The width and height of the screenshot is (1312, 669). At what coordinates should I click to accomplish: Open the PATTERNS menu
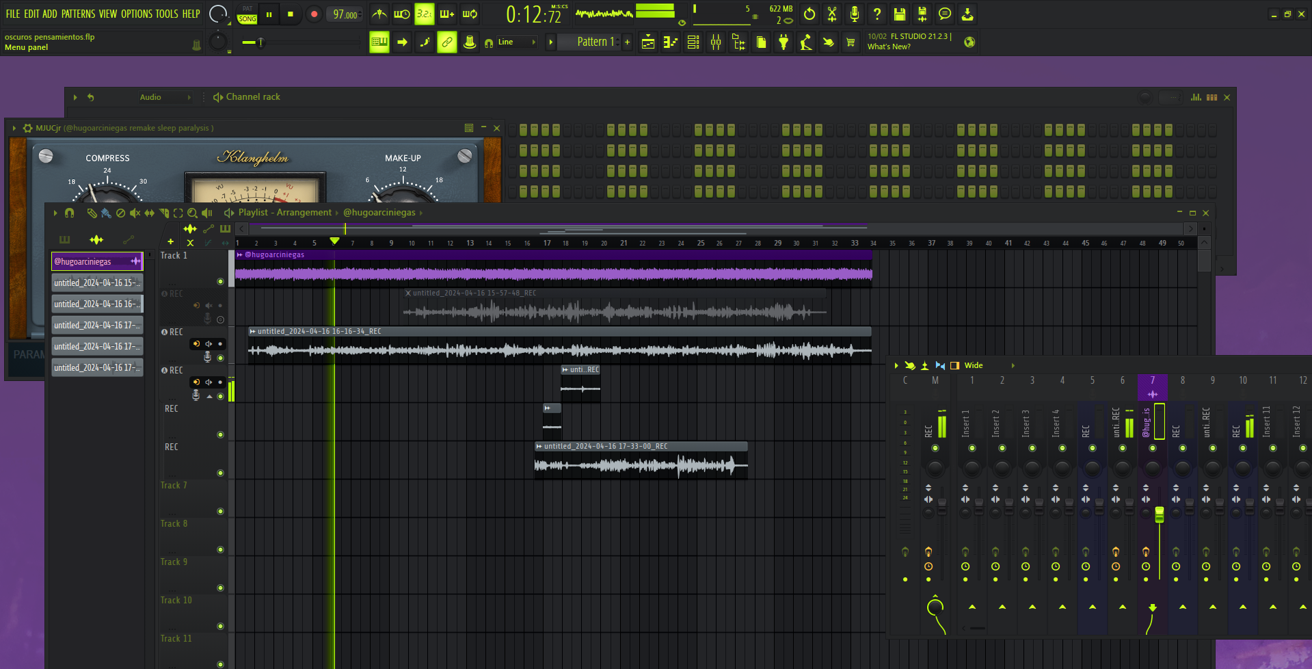coord(78,14)
